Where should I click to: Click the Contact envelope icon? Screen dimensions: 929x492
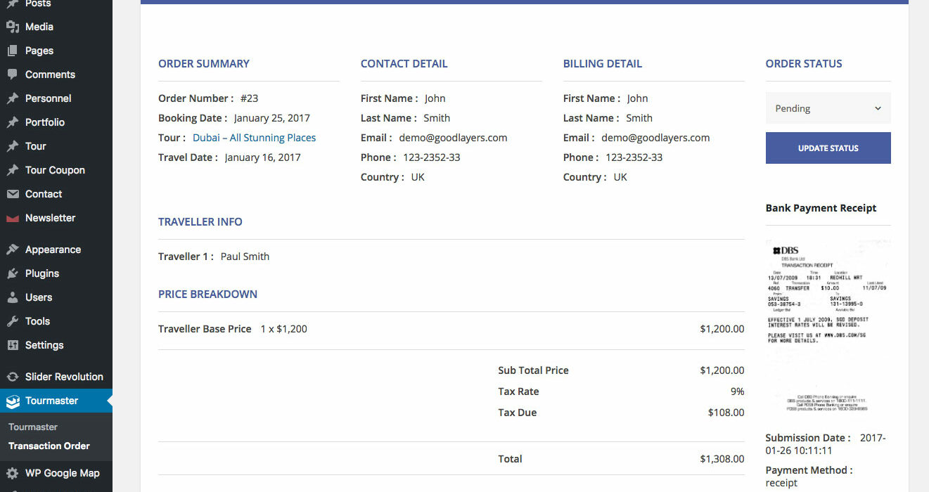click(x=13, y=194)
